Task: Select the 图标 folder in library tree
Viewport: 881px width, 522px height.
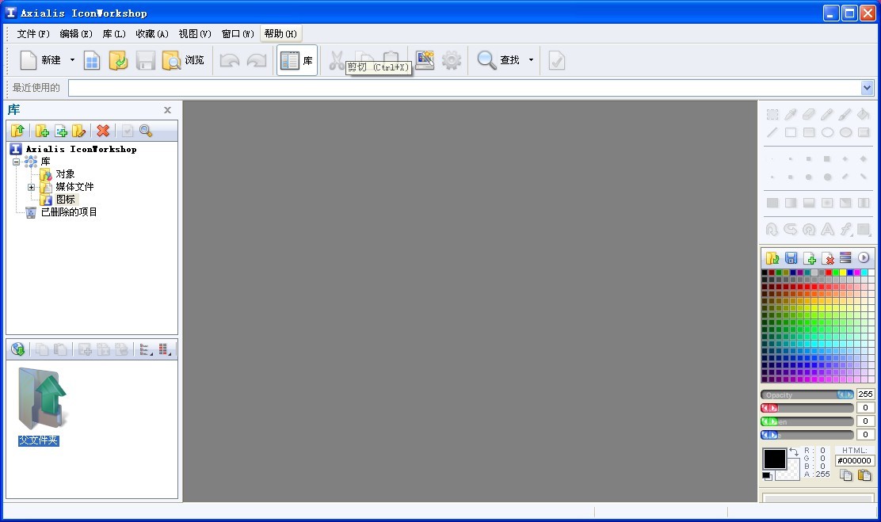Action: pyautogui.click(x=66, y=200)
